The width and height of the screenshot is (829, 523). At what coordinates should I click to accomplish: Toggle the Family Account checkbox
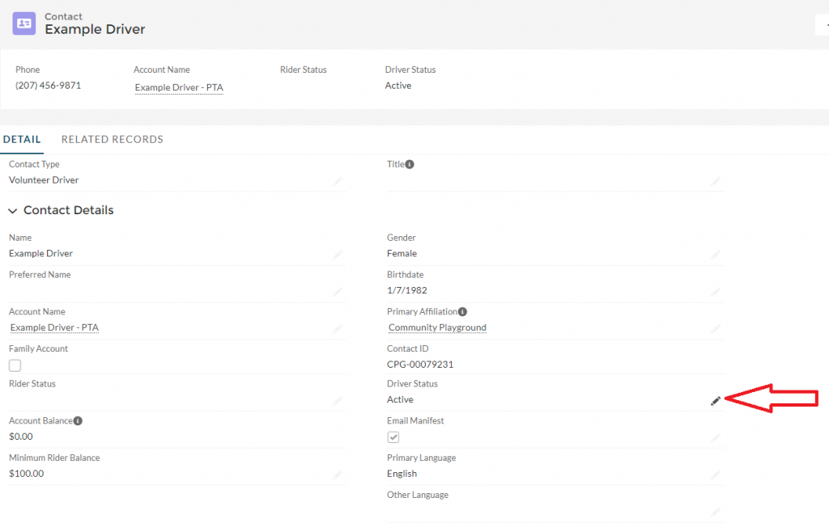point(15,365)
